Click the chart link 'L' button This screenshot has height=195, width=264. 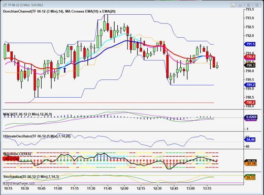click(233, 5)
